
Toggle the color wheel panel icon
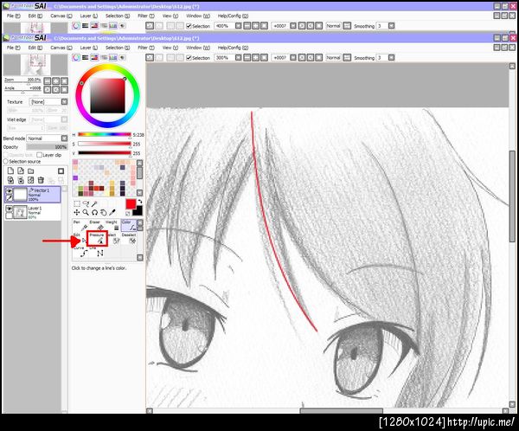pyautogui.click(x=76, y=58)
